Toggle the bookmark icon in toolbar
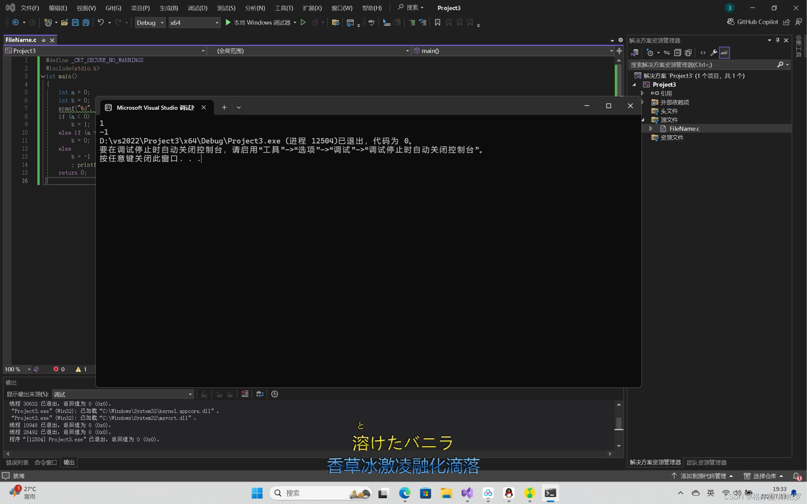 coord(437,22)
